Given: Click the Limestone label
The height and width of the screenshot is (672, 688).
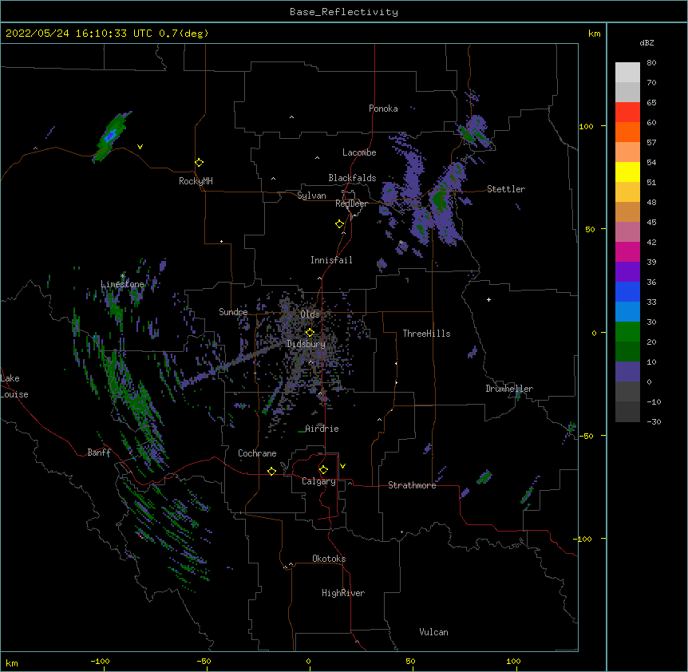Looking at the screenshot, I should pos(122,284).
